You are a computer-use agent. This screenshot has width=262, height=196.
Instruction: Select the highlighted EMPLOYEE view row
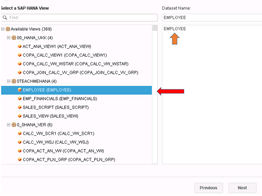point(76,90)
